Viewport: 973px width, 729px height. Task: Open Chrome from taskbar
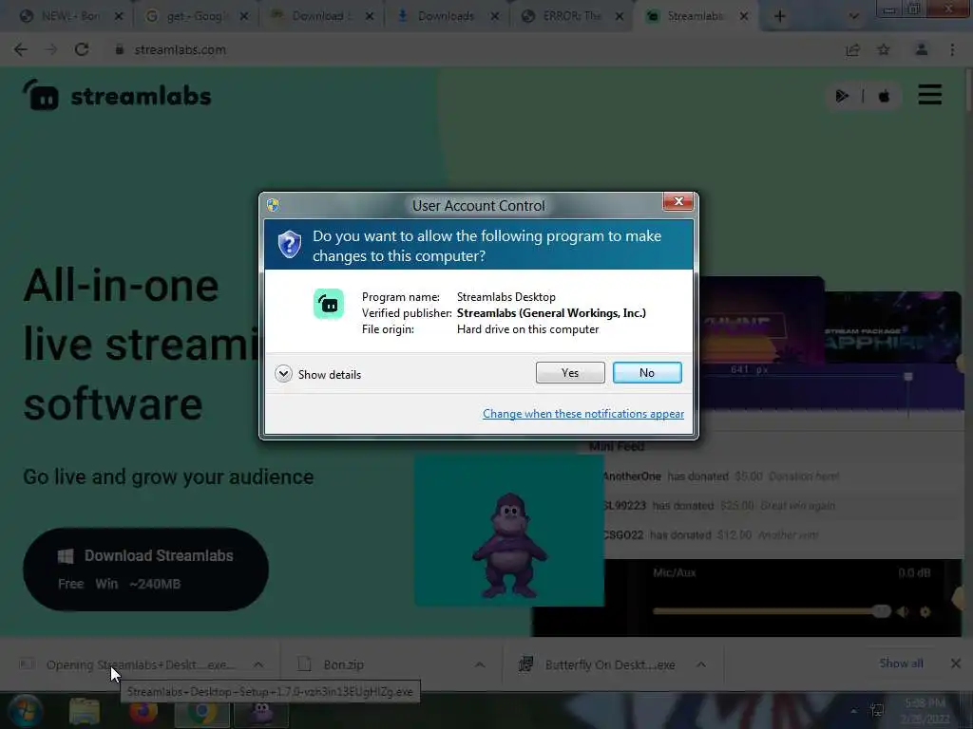201,712
